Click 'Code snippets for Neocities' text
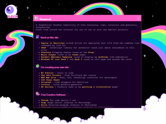 pyautogui.click(x=71, y=82)
